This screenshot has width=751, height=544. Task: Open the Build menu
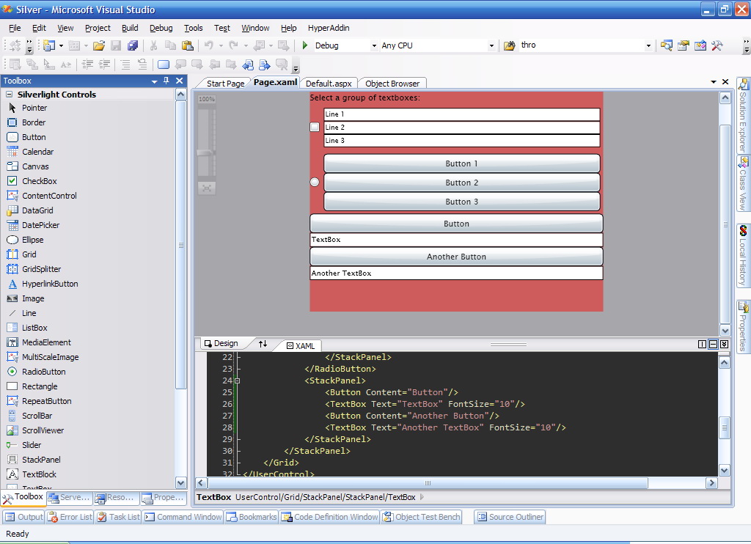coord(130,28)
